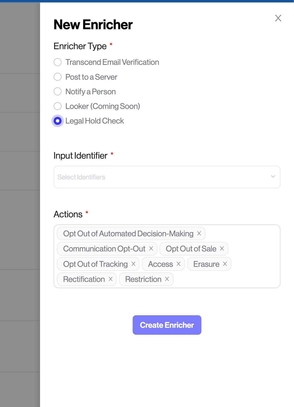Screen dimensions: 294x407
Task: Select the Legal Hold Check radio button
Action: point(58,121)
